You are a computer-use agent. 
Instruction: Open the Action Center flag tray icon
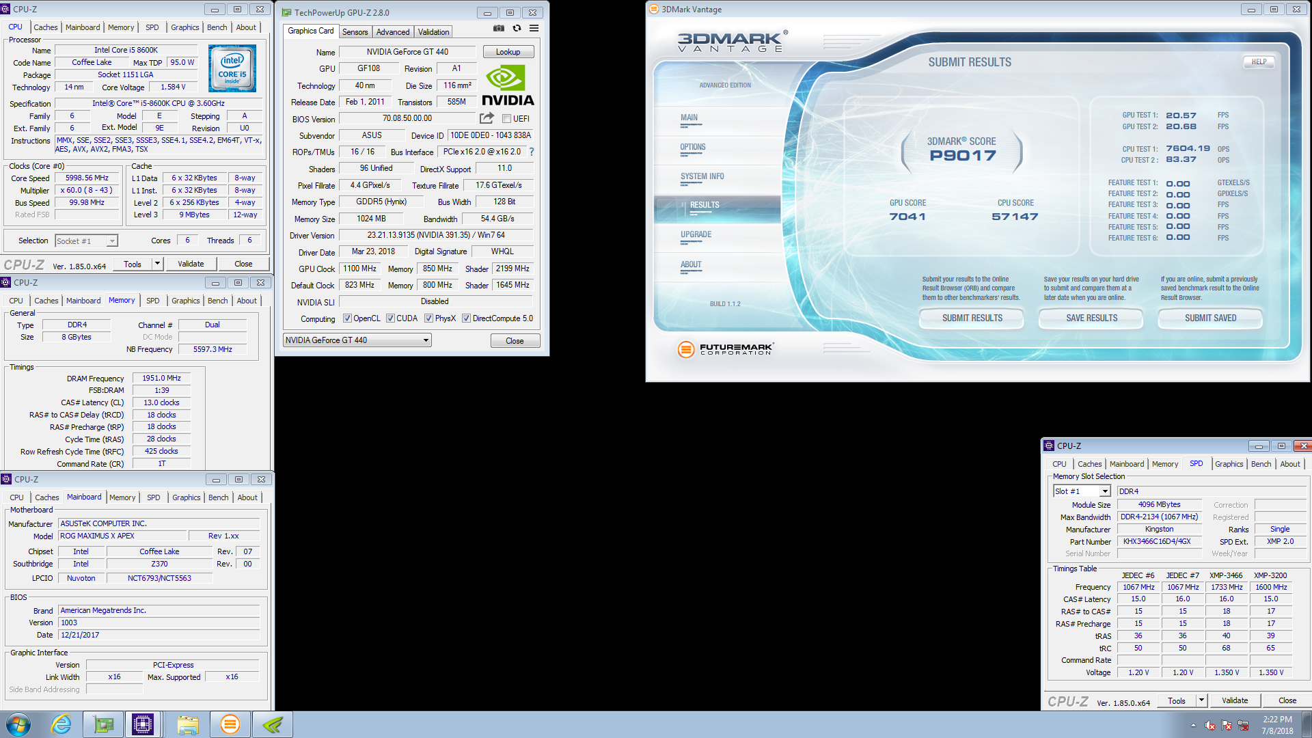click(1227, 725)
